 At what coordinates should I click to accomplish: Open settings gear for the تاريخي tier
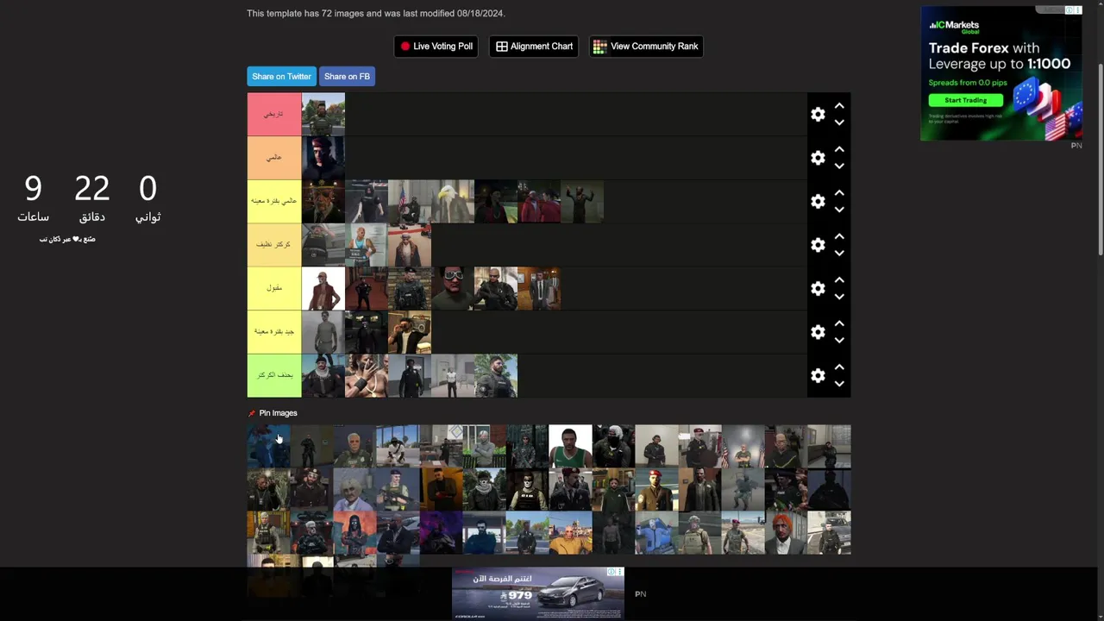(818, 114)
